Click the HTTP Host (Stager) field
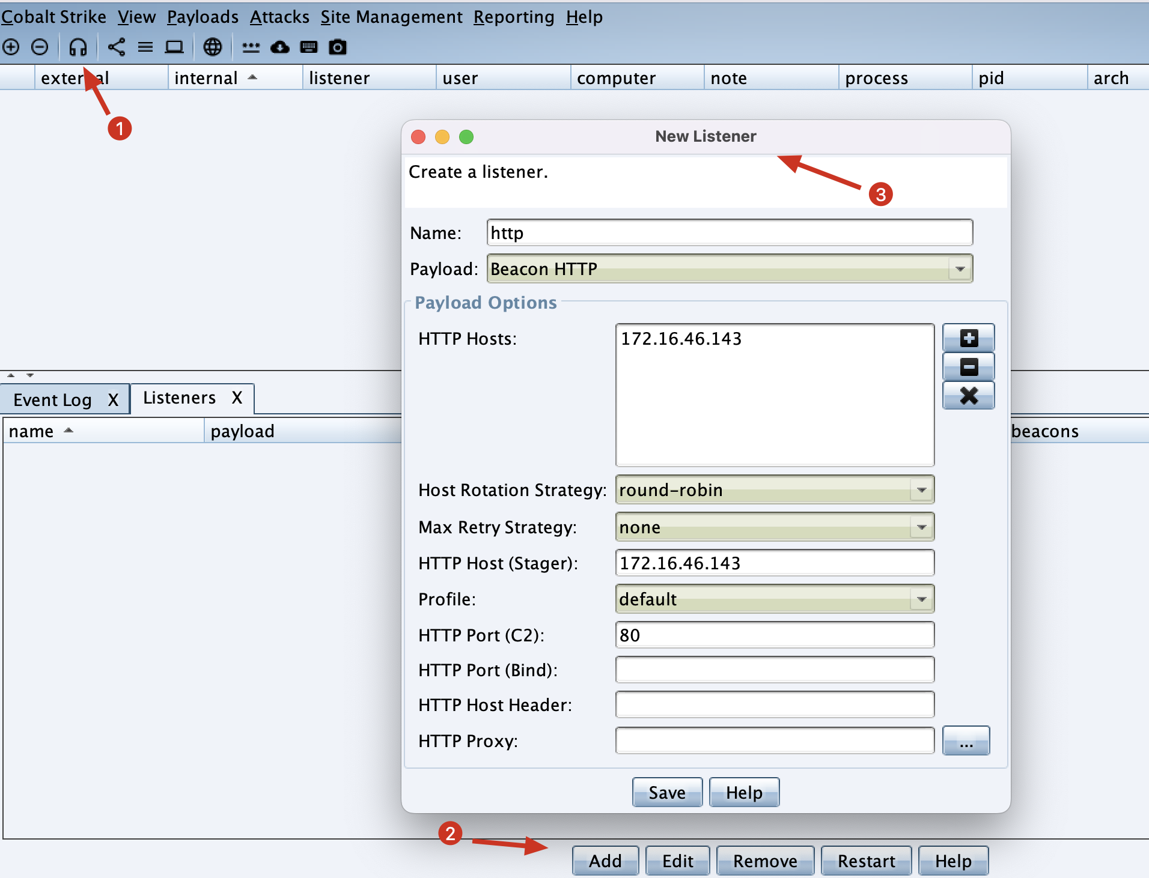 tap(775, 563)
